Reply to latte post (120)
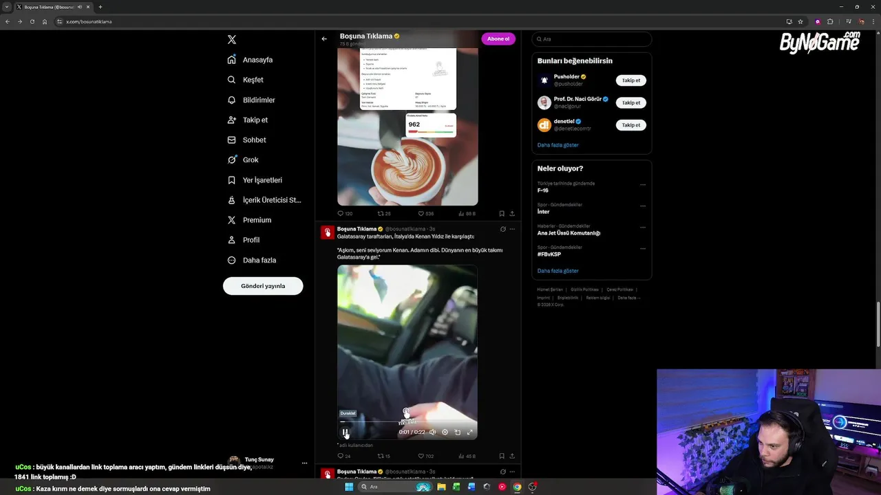The image size is (881, 495). point(345,214)
